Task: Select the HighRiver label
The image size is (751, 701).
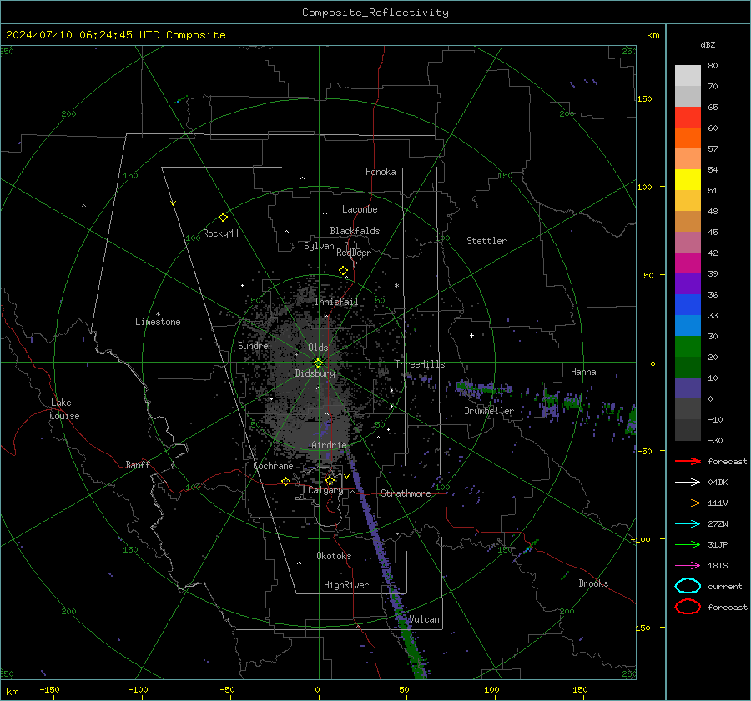Action: point(346,585)
